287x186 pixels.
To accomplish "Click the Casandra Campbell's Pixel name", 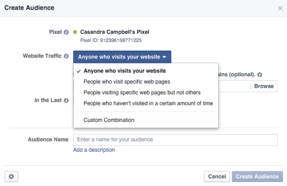I will (x=115, y=32).
